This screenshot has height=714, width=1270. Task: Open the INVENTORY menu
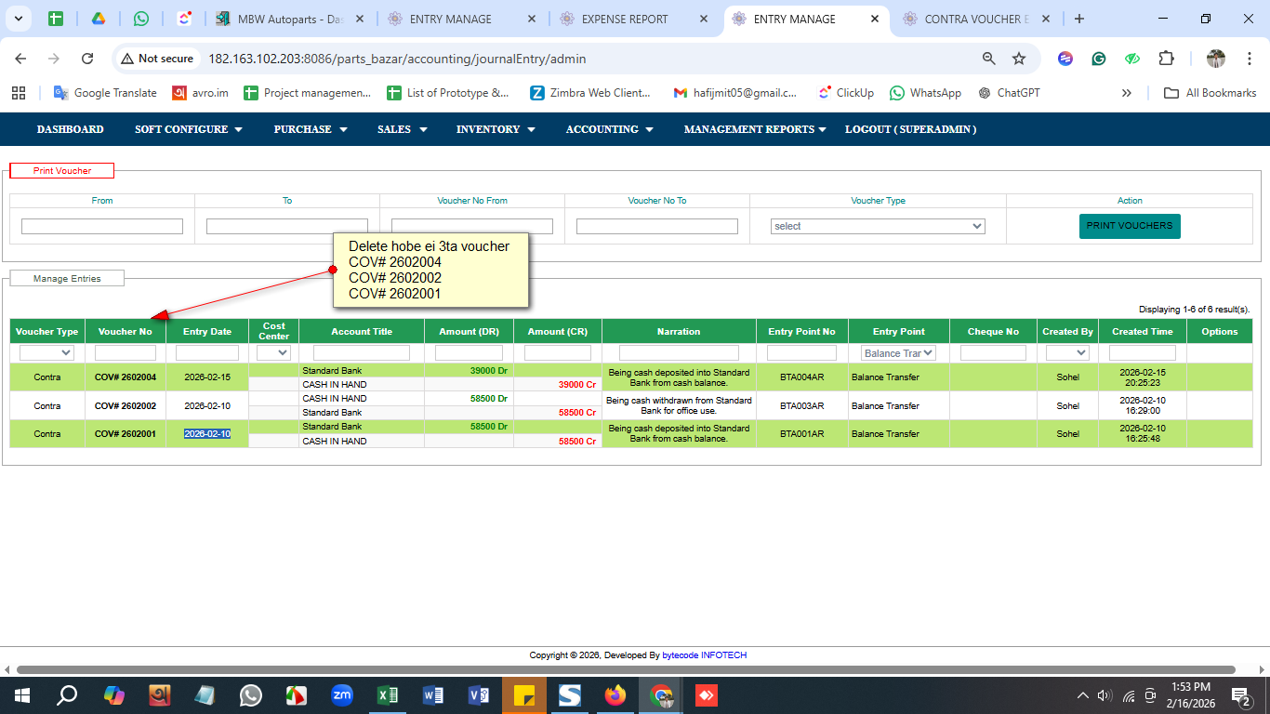pos(496,129)
